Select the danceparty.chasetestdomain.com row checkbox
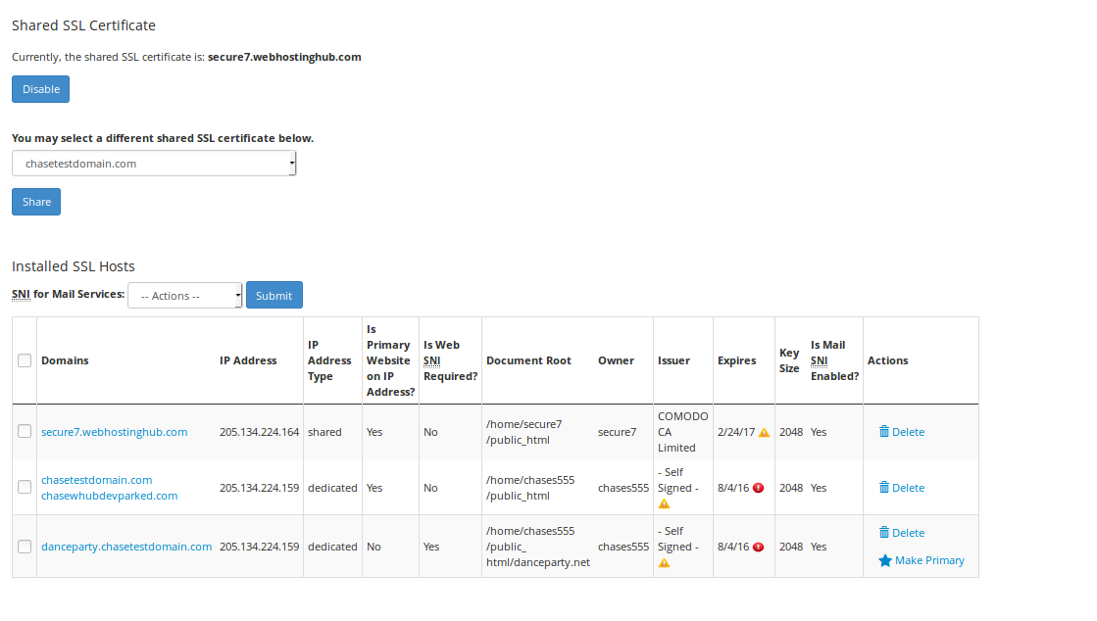This screenshot has height=621, width=1097. pyautogui.click(x=25, y=547)
